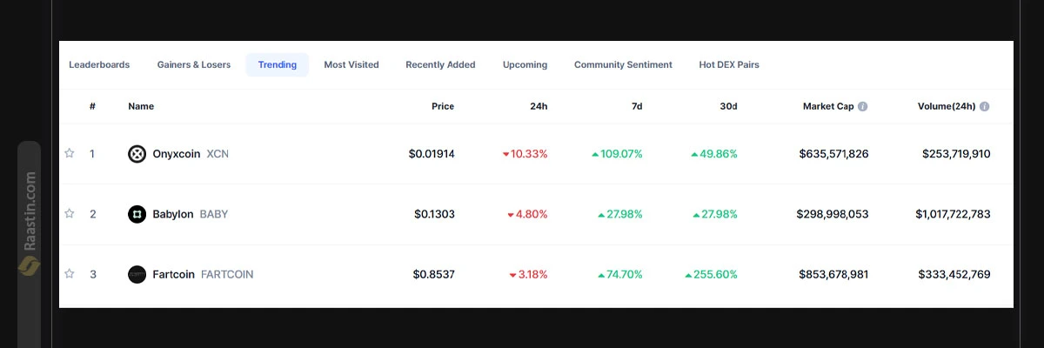Screen dimensions: 1044x348
Task: Click Fartcoin's 3.18% 24h change
Action: tap(529, 274)
